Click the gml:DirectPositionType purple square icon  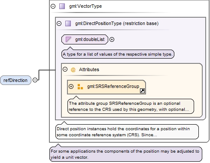[x=68, y=23]
